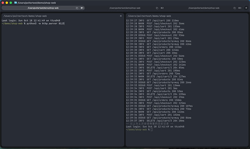
Task: Click log line 'GET /api/orders 200 72ms'
Action: click(153, 73)
